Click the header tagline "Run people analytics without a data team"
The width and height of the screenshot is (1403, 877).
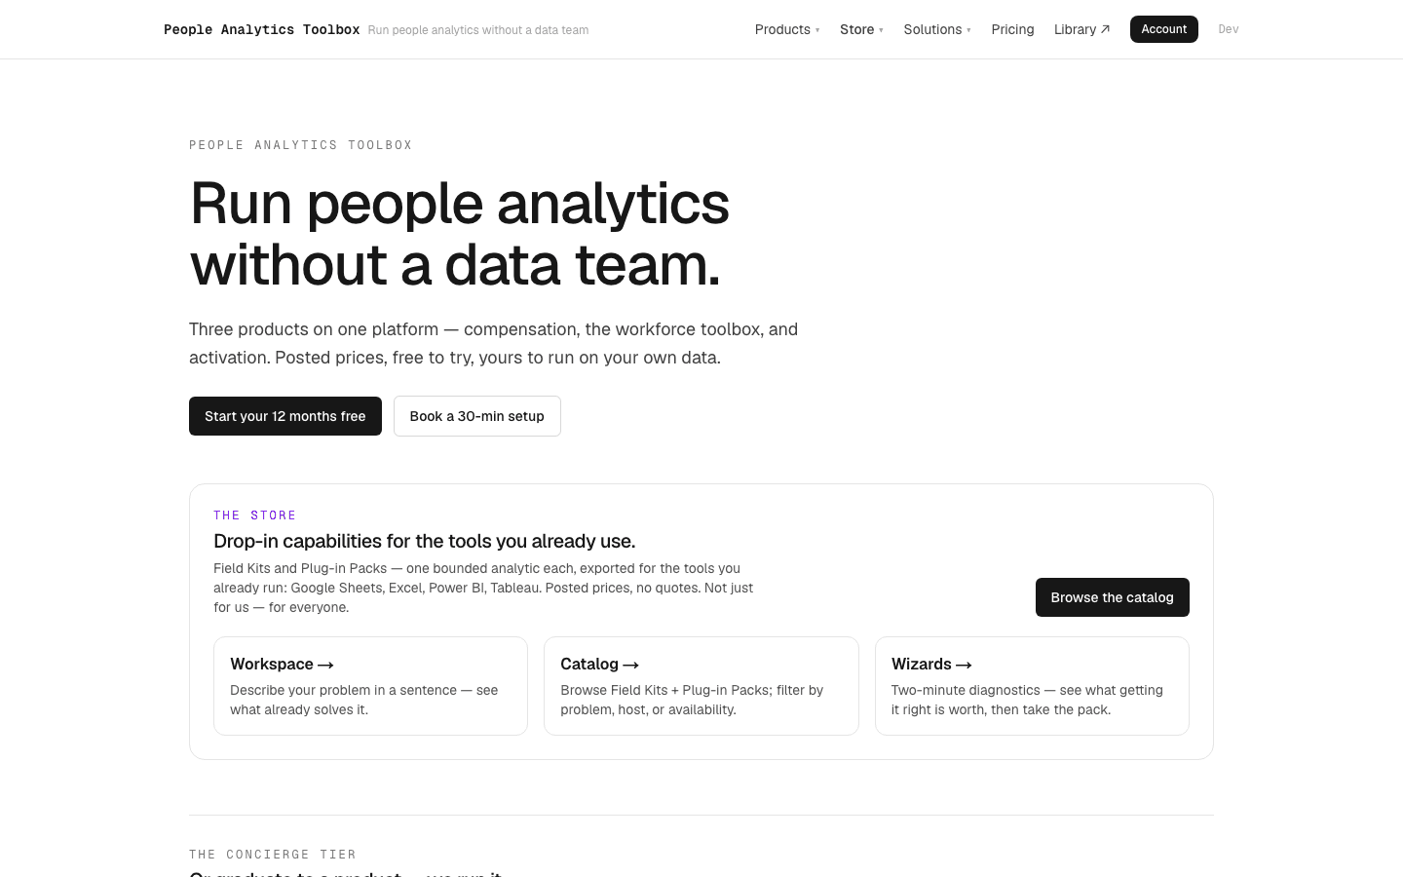(478, 30)
